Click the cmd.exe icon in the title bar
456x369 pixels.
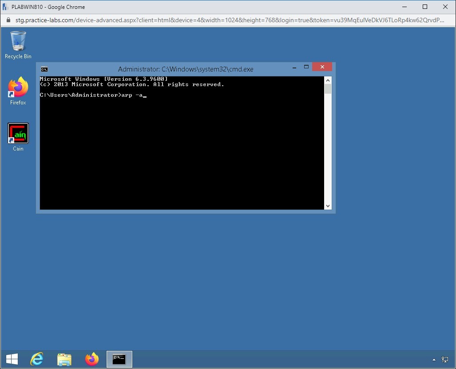pos(44,69)
